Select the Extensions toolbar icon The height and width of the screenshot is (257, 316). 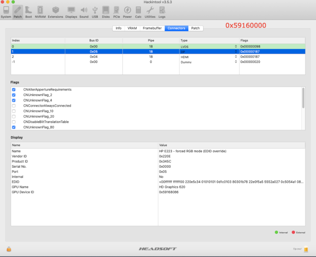coord(55,11)
